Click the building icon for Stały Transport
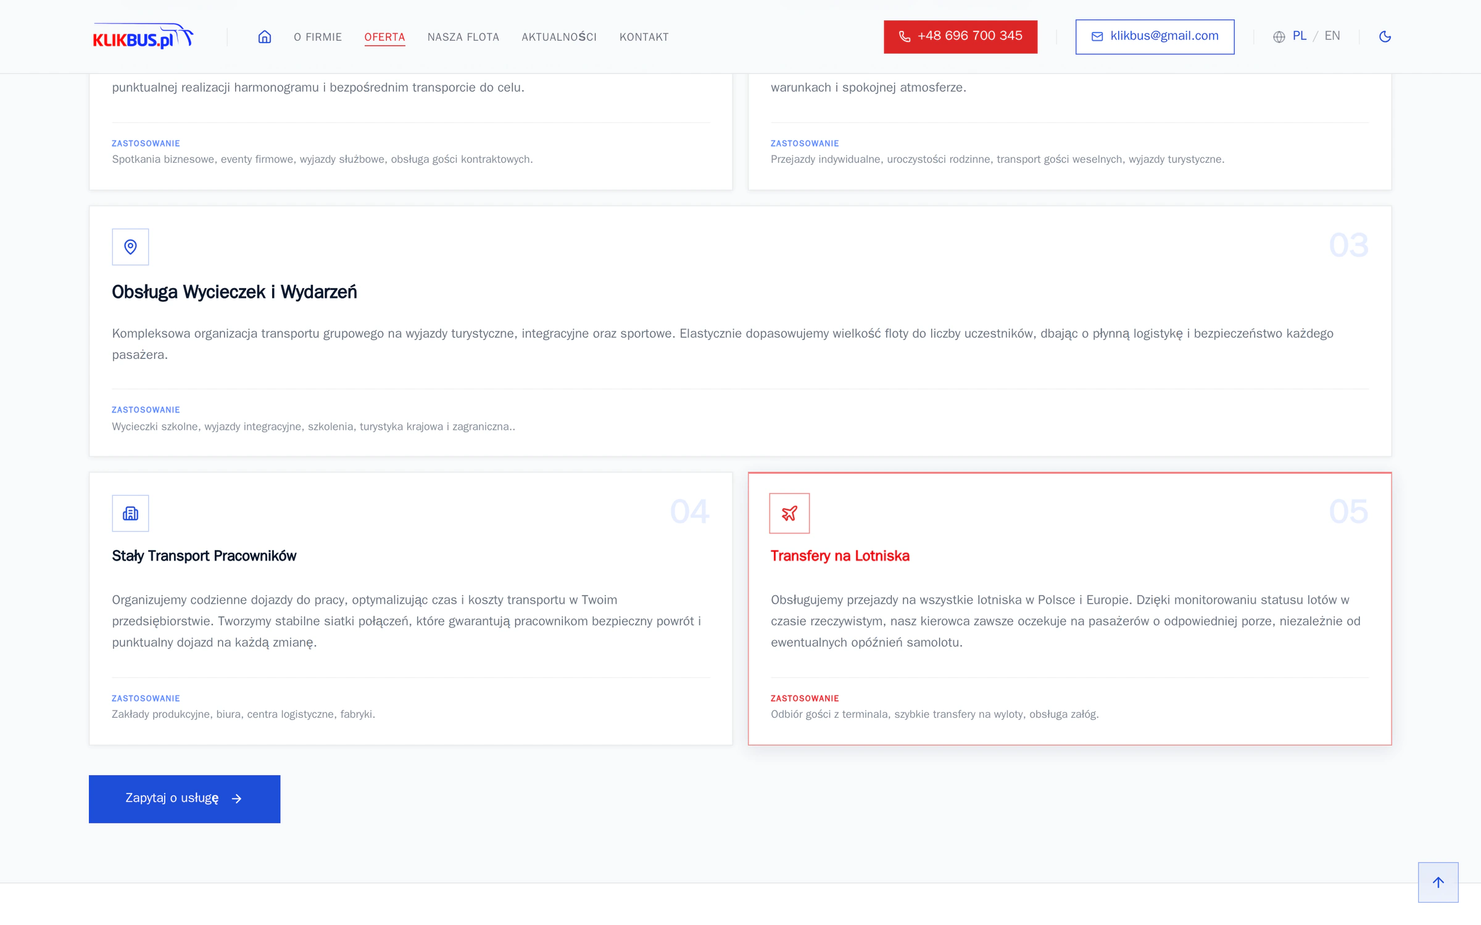This screenshot has height=925, width=1481. [x=130, y=513]
